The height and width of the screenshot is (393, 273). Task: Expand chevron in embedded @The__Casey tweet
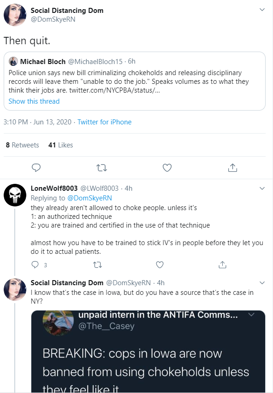pyautogui.click(x=251, y=314)
